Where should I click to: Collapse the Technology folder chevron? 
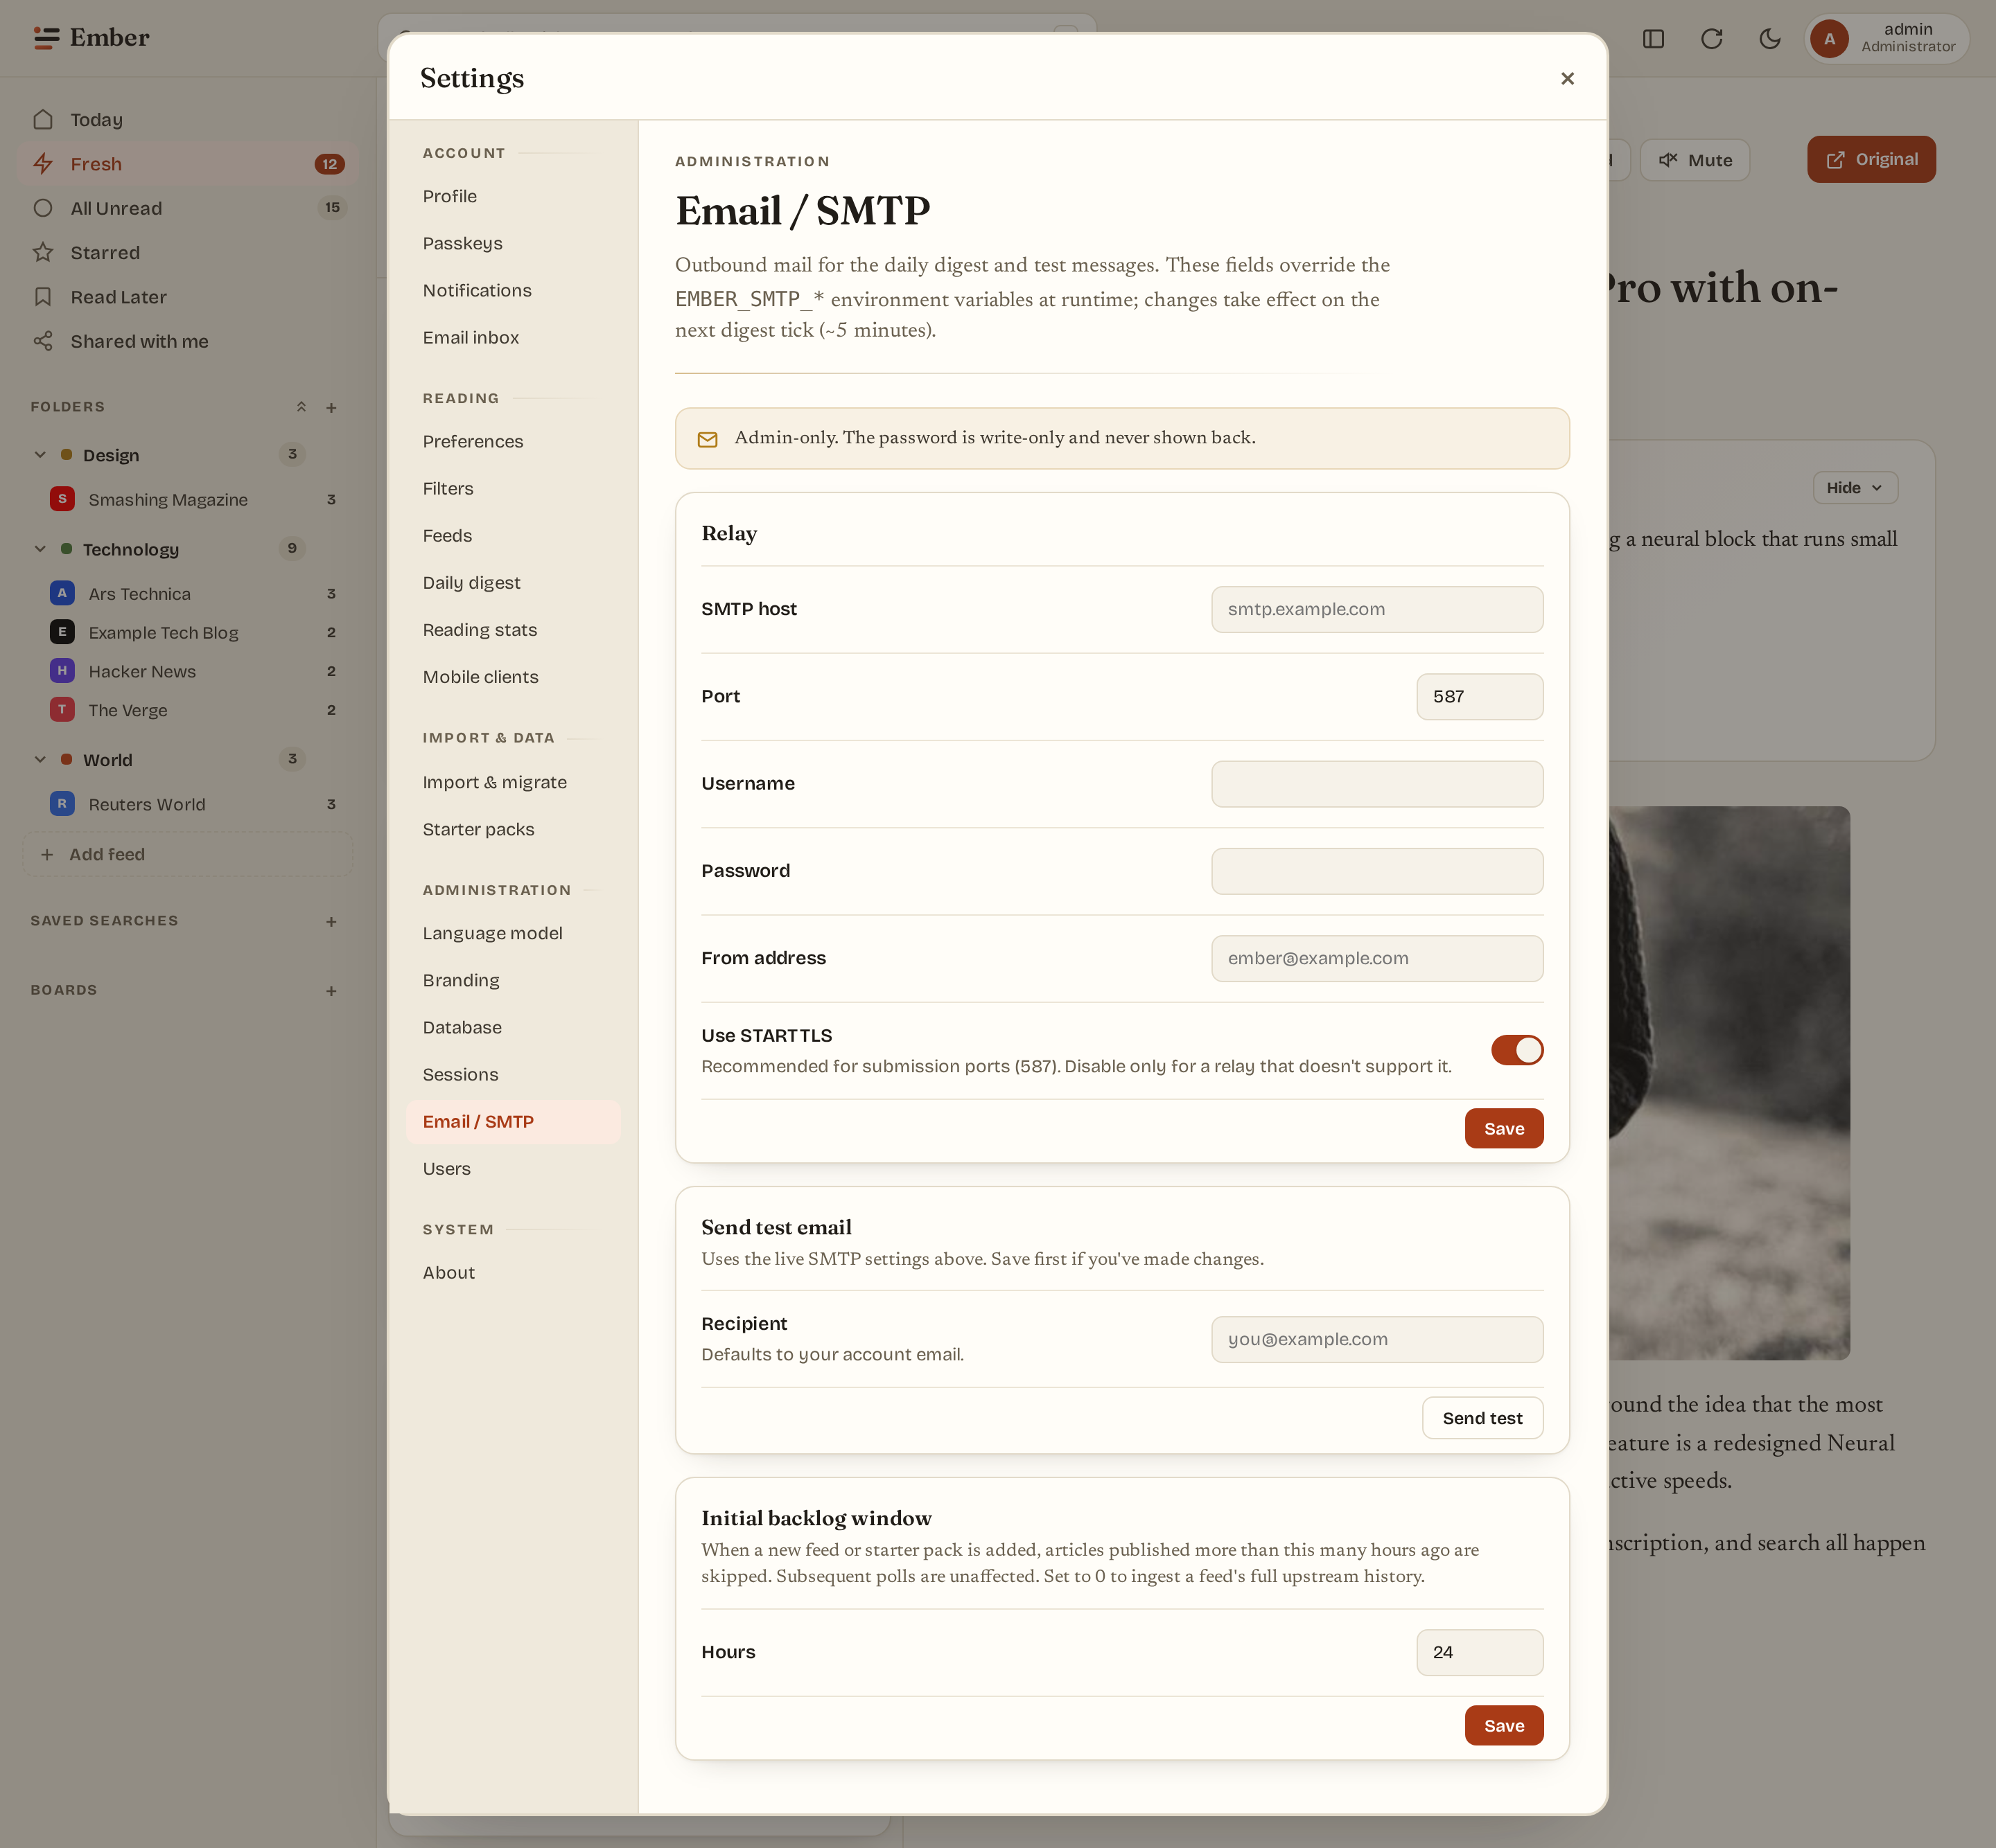coord(40,549)
